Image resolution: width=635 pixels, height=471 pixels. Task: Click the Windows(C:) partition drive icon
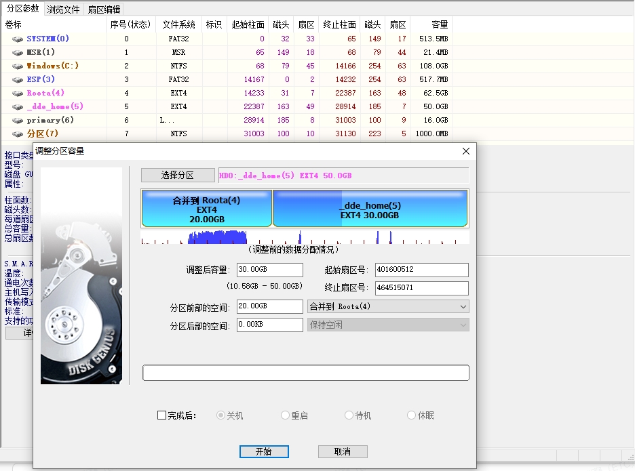tap(18, 66)
